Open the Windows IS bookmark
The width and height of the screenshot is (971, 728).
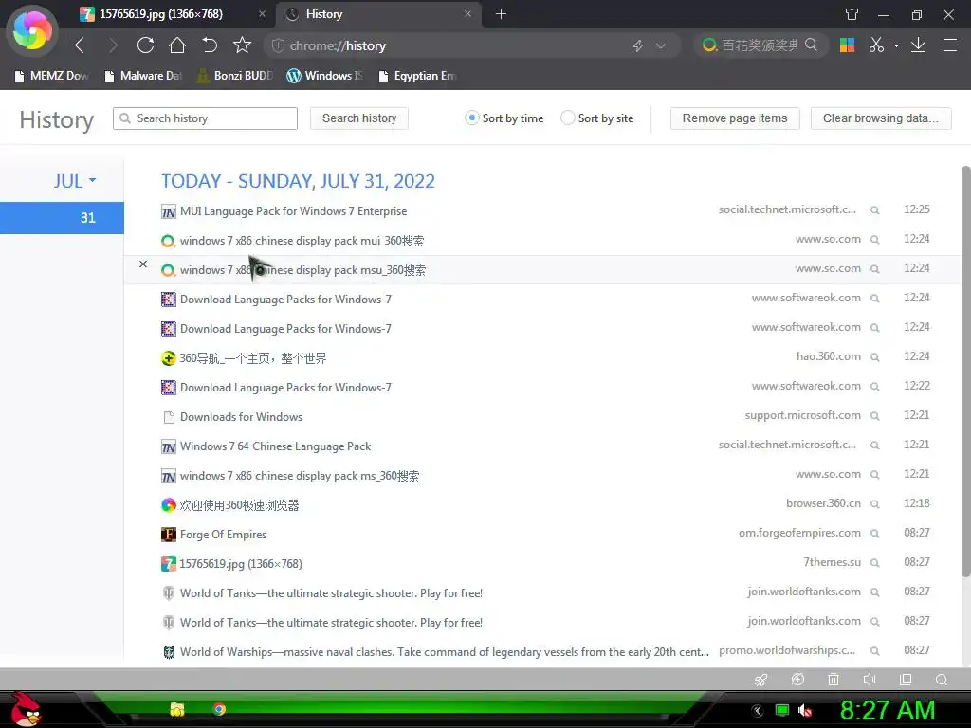click(325, 76)
